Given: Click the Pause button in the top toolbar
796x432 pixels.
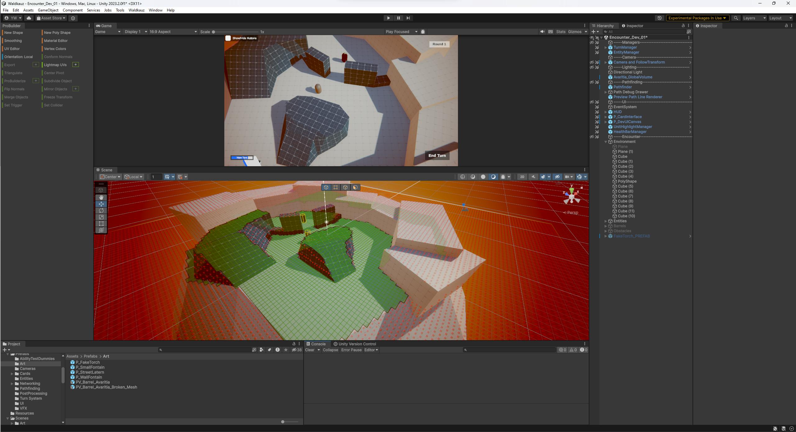Looking at the screenshot, I should coord(398,18).
